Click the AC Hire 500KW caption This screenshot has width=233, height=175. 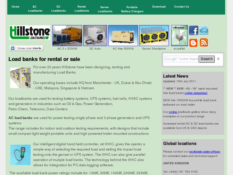(x=123, y=49)
